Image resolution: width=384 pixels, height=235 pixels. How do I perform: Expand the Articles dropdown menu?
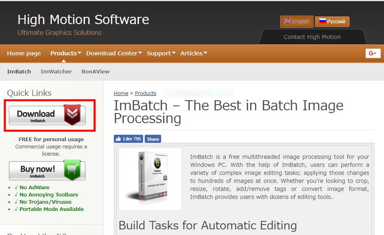click(x=194, y=53)
